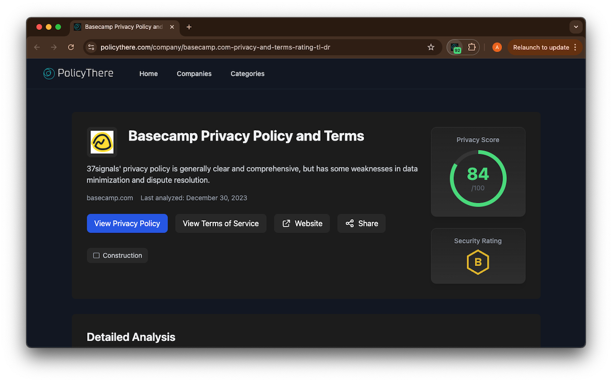This screenshot has width=612, height=382.
Task: Go back to previous page
Action: pyautogui.click(x=37, y=47)
